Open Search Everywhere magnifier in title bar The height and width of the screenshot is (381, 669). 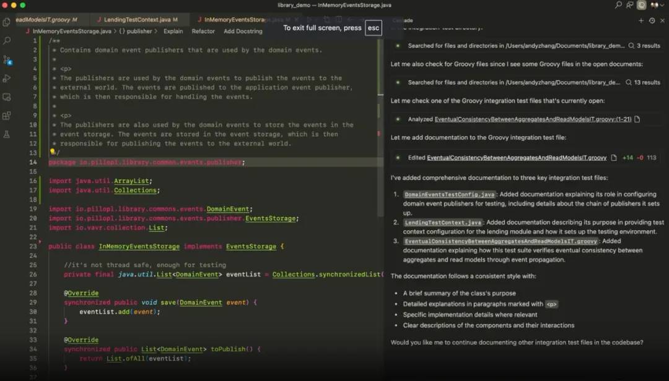[619, 5]
